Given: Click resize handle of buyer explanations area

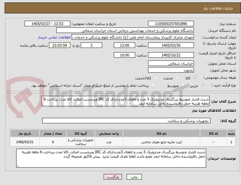Looking at the screenshot, I should (18, 166).
